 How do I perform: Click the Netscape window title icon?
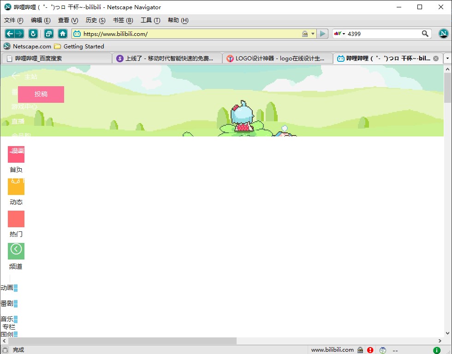point(7,7)
